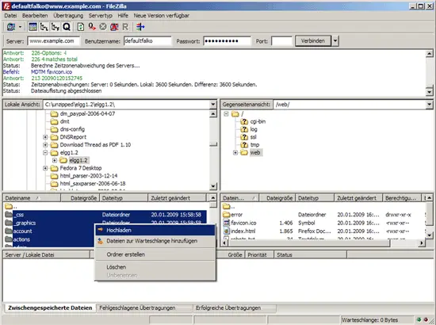Toggle transfer queue Q icon
The width and height of the screenshot is (436, 325).
[67, 27]
